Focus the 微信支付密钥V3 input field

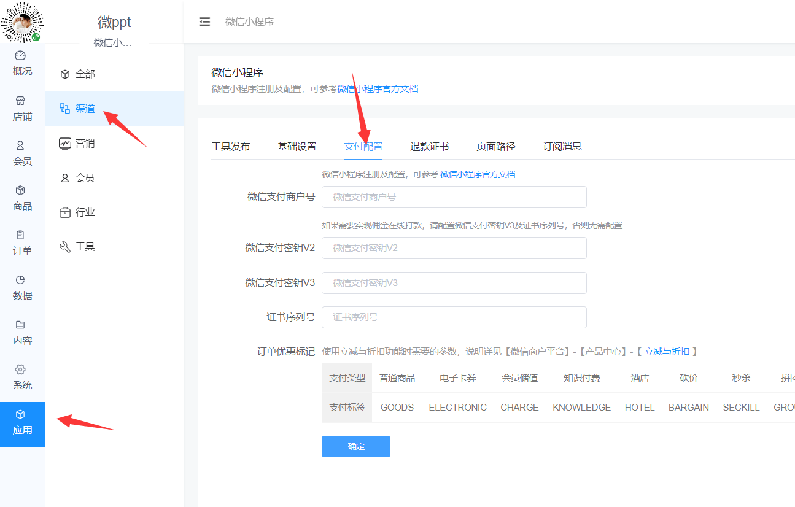coord(454,283)
